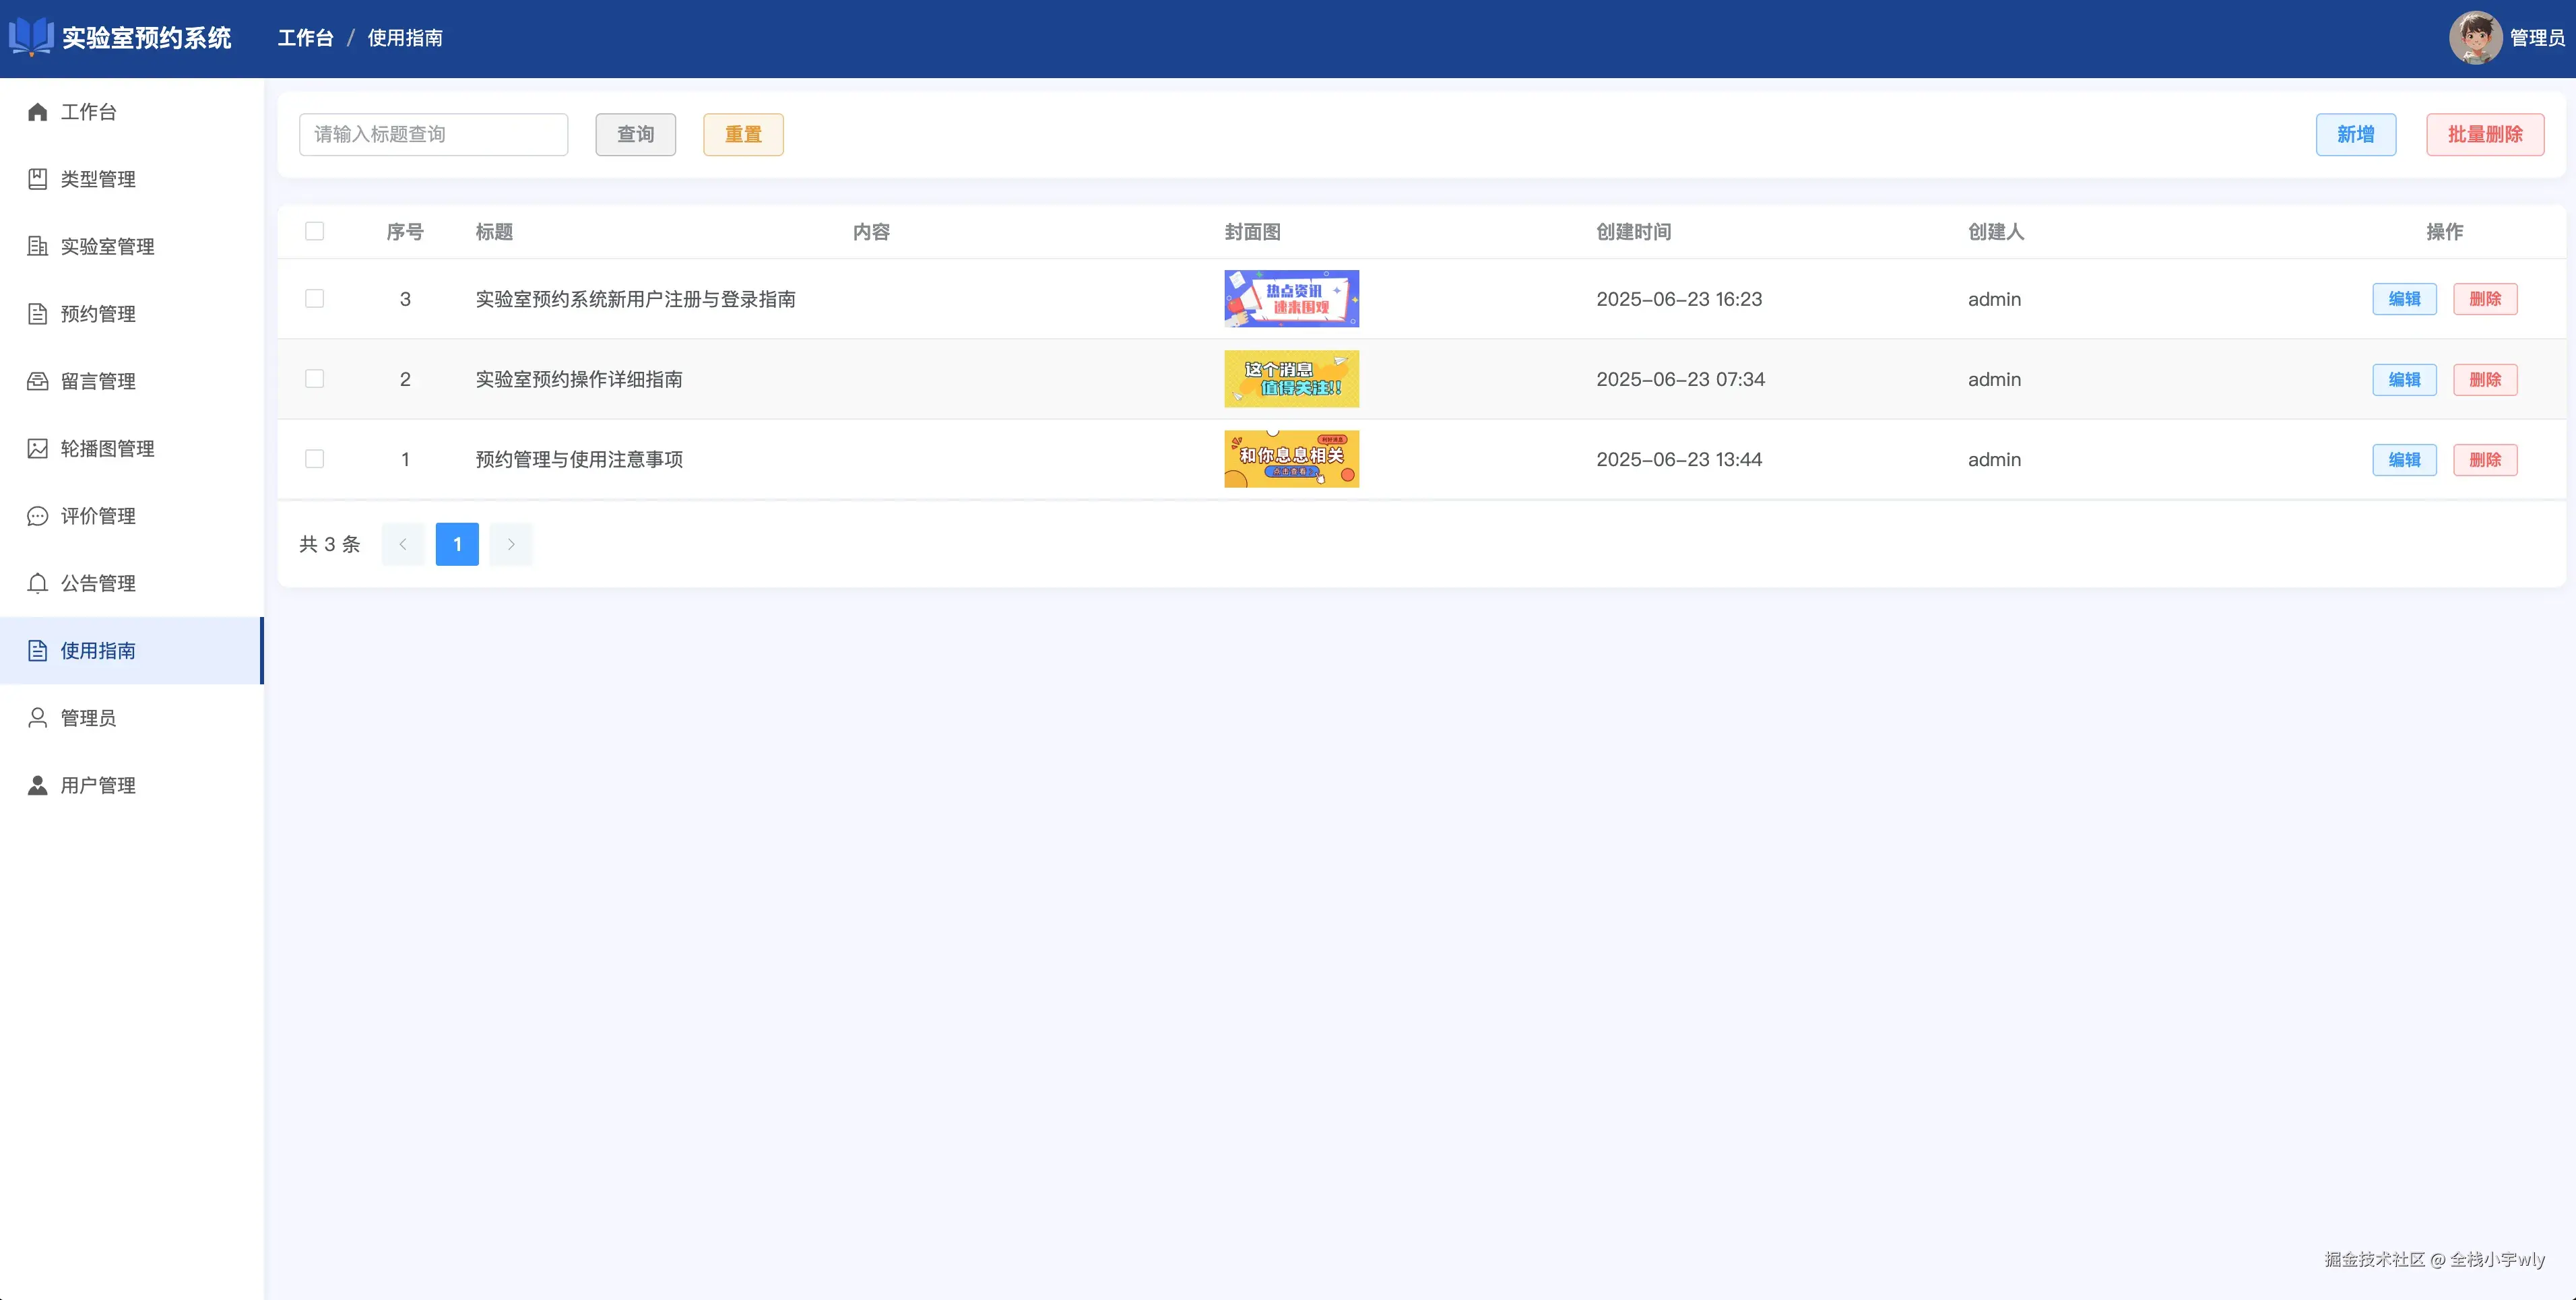Viewport: 2576px width, 1300px height.
Task: Go to the next page with the right chevron
Action: click(511, 544)
